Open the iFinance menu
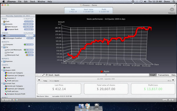The image size is (177, 111). point(11,1)
